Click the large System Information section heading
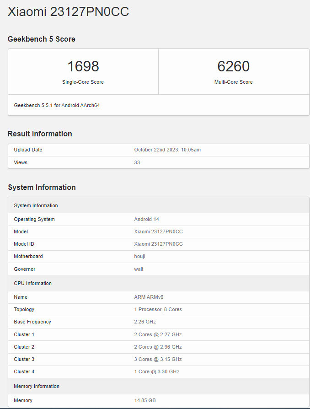 (x=42, y=187)
